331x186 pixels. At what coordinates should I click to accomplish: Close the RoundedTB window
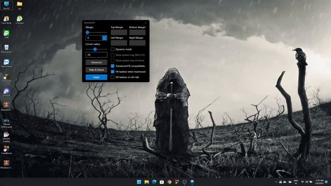pyautogui.click(x=145, y=23)
